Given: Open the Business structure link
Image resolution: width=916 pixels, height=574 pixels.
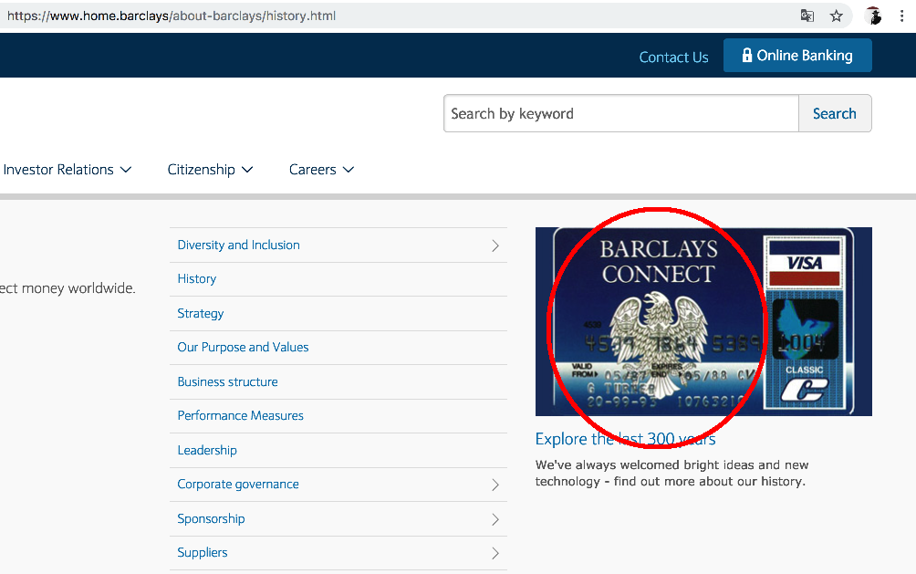Looking at the screenshot, I should click(228, 381).
